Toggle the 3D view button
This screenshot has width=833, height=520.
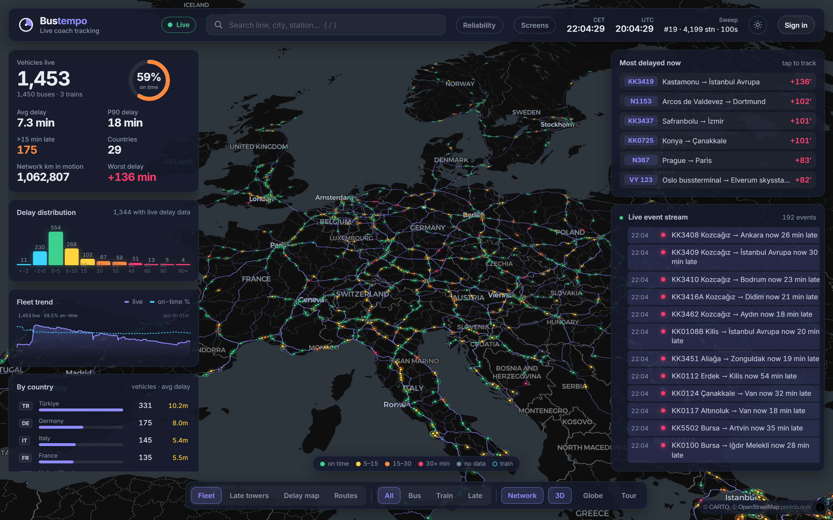click(x=560, y=495)
